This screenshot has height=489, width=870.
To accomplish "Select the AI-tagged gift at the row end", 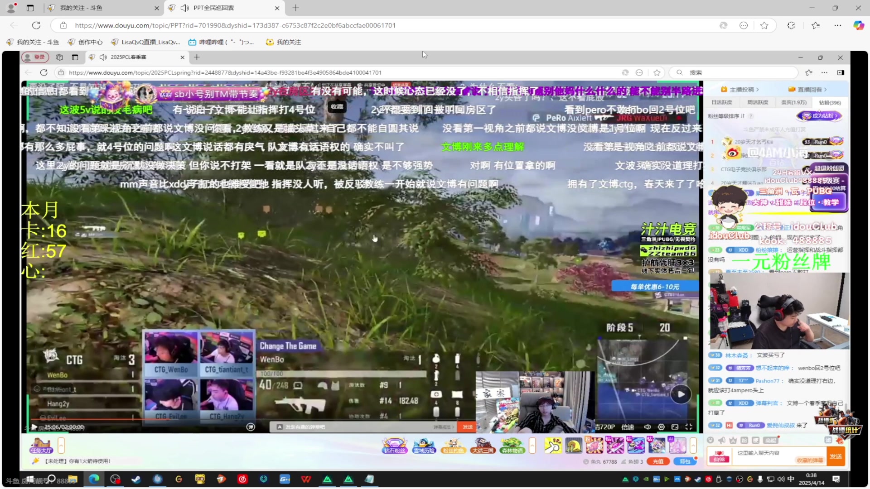I will [x=677, y=446].
